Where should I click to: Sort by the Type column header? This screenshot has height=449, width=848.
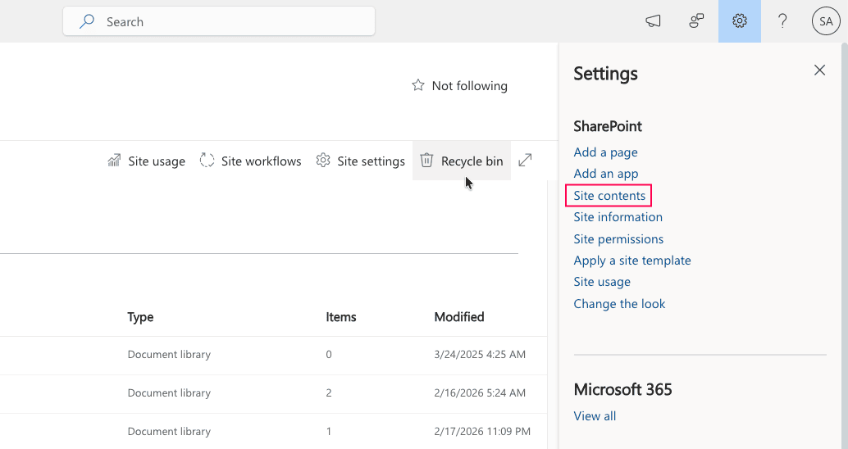[x=140, y=317]
